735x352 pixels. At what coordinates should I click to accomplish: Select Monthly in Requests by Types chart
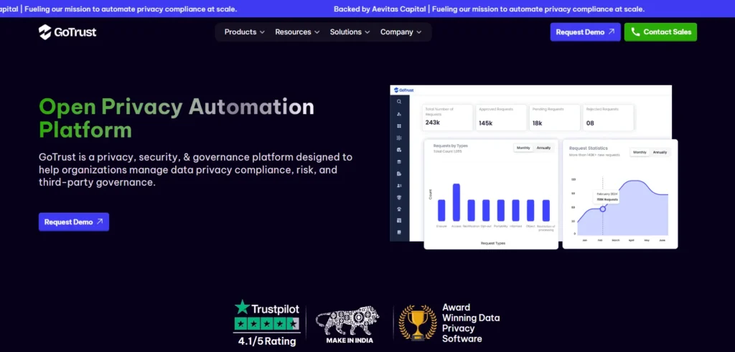tap(523, 148)
